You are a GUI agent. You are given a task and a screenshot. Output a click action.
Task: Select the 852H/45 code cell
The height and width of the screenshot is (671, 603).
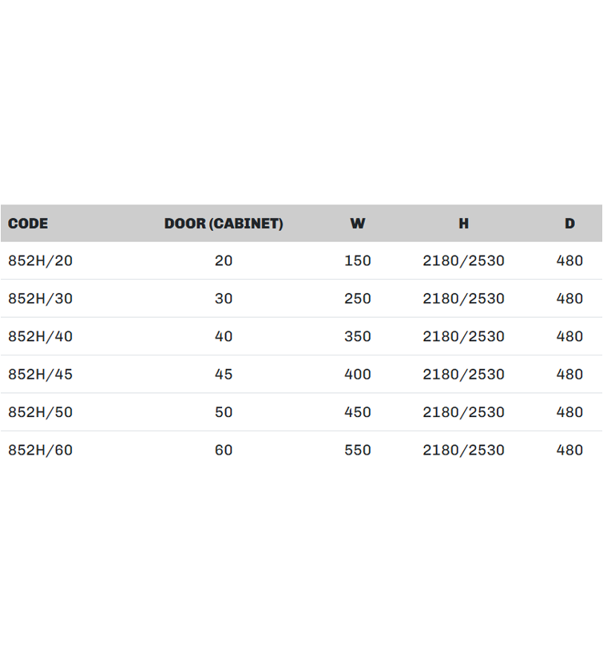point(40,374)
